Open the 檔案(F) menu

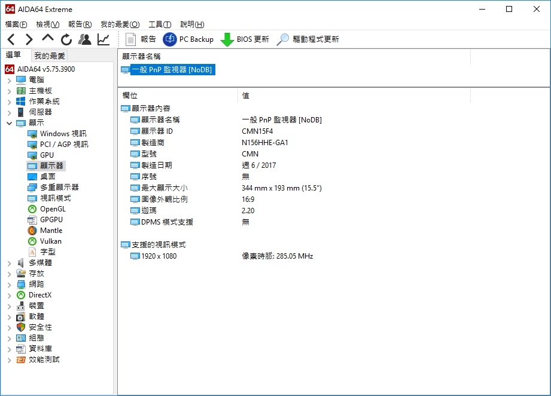[x=16, y=24]
